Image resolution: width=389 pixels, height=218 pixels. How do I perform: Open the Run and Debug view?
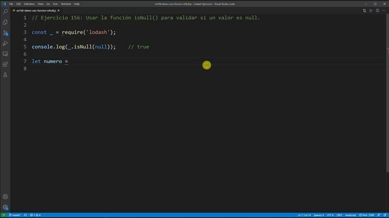click(x=5, y=43)
